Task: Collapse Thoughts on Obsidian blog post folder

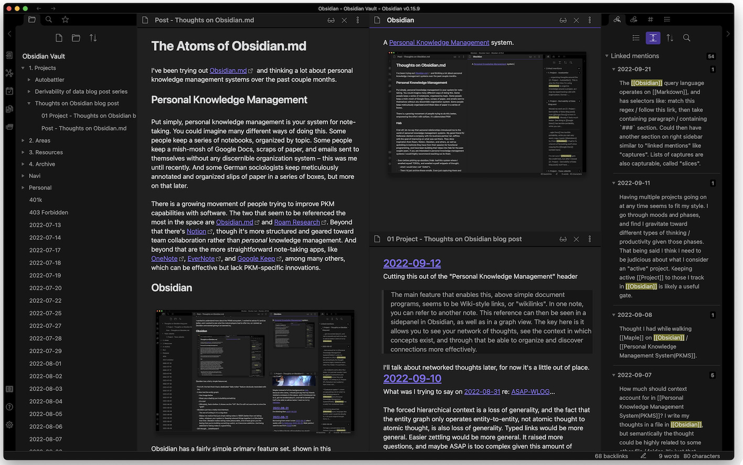Action: [x=29, y=103]
